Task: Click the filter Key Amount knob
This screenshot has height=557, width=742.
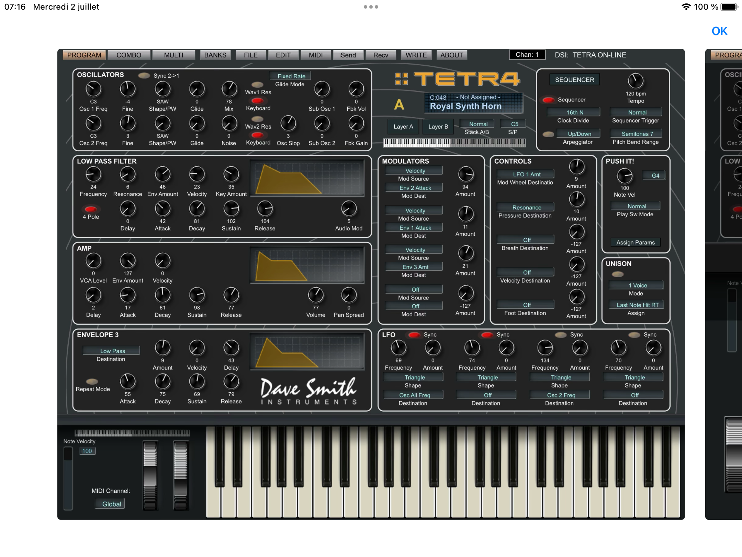Action: tap(231, 174)
